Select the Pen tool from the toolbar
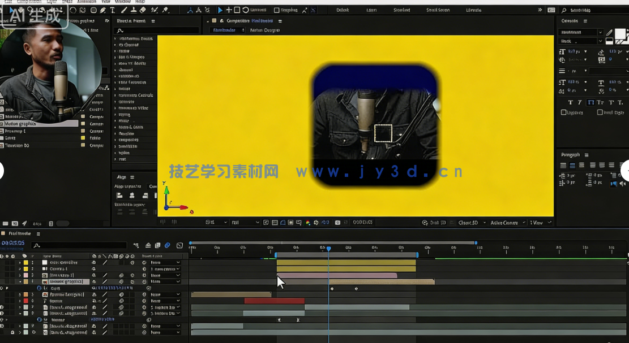The width and height of the screenshot is (629, 343). 103,10
